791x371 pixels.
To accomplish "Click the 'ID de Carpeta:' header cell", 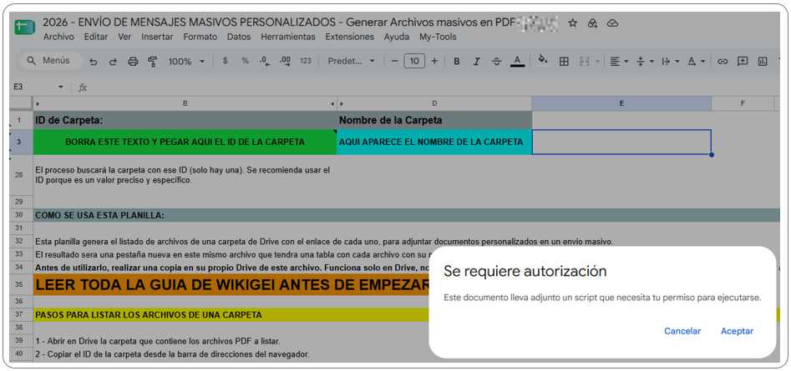I will coord(185,120).
